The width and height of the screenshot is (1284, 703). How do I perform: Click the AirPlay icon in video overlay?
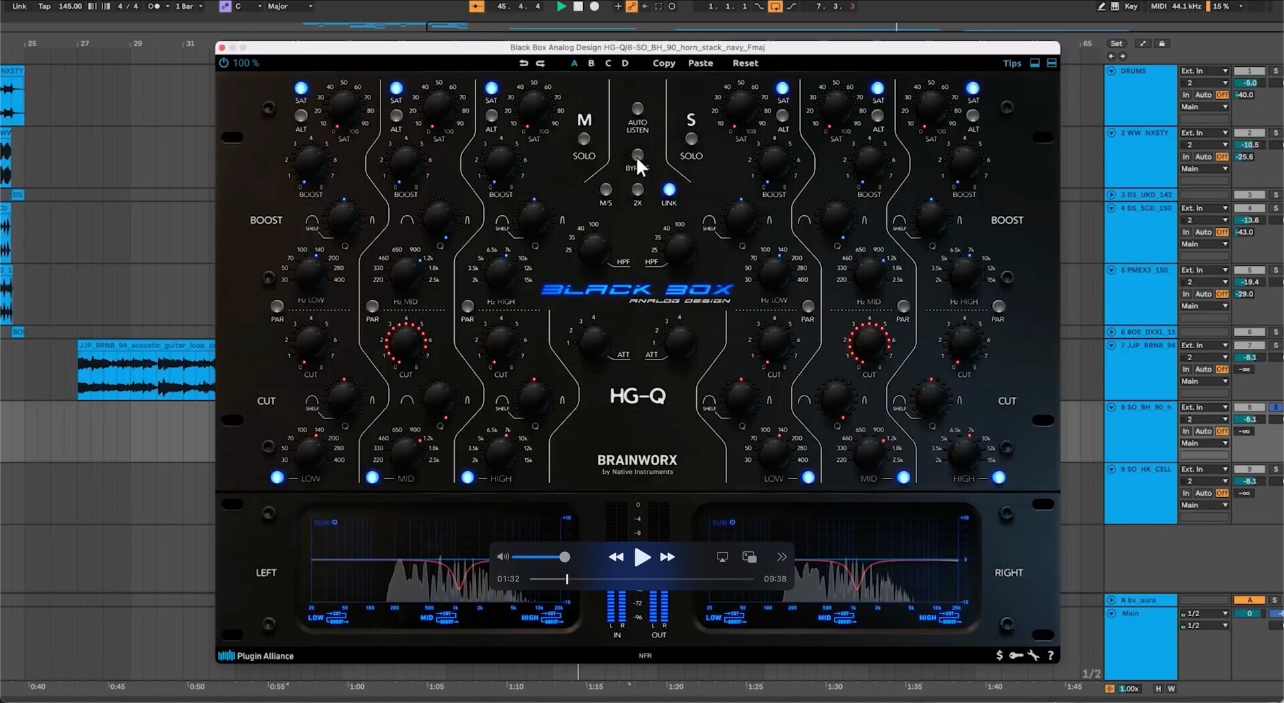[722, 557]
